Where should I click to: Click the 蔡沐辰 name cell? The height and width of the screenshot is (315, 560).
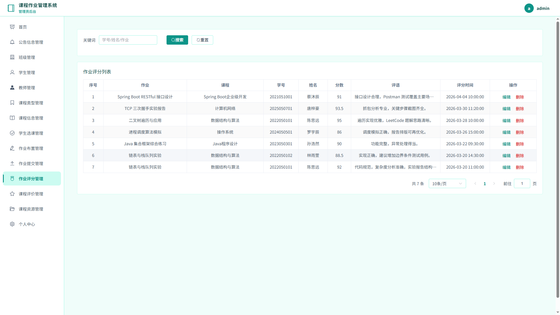point(313,97)
